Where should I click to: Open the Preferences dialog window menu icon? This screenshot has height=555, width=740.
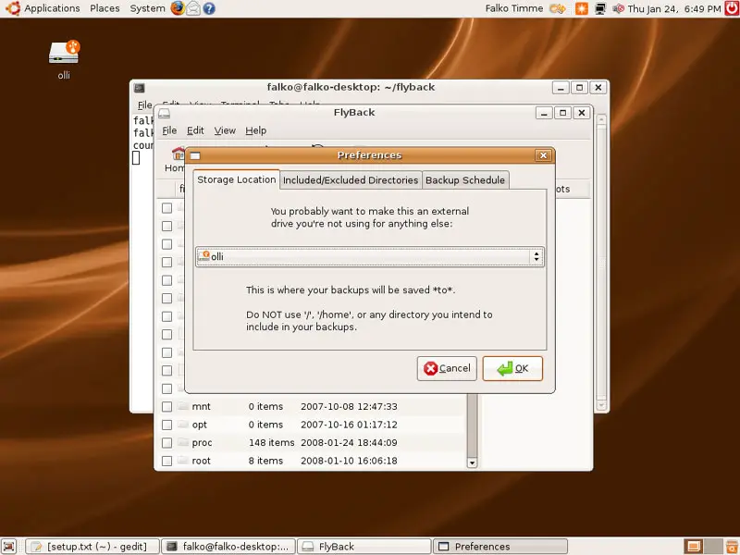pos(195,155)
